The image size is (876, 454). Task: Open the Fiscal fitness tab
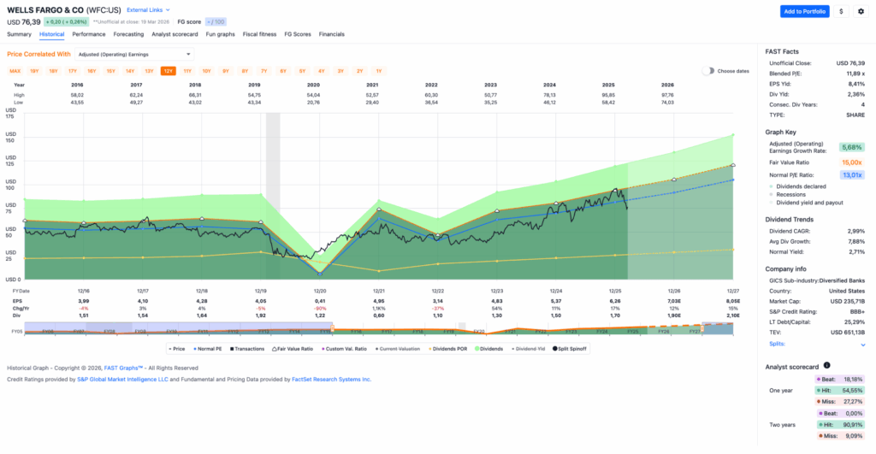[260, 34]
